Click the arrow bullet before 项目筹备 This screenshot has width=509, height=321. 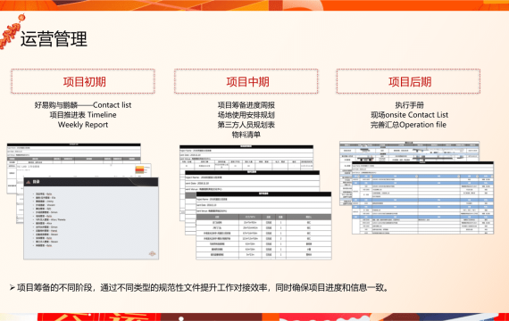click(12, 287)
